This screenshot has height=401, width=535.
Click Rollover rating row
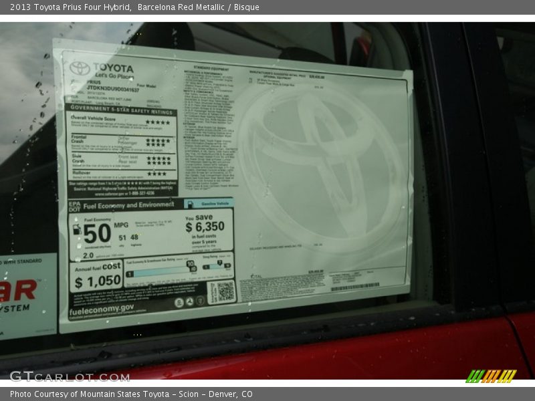(x=123, y=174)
